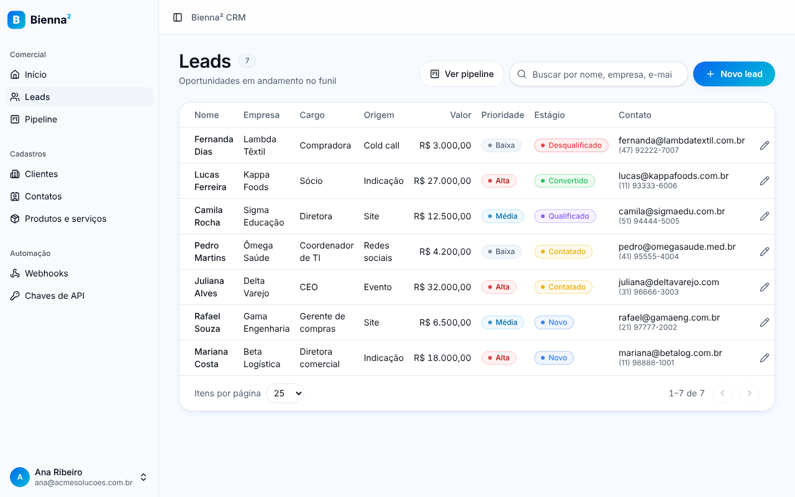Click the Bienna² CRM breadcrumb

pyautogui.click(x=219, y=17)
